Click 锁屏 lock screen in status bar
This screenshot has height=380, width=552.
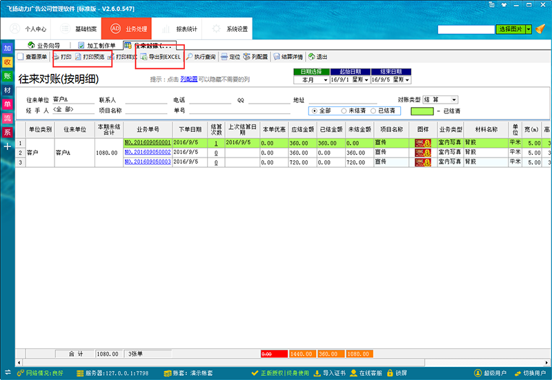(x=400, y=373)
